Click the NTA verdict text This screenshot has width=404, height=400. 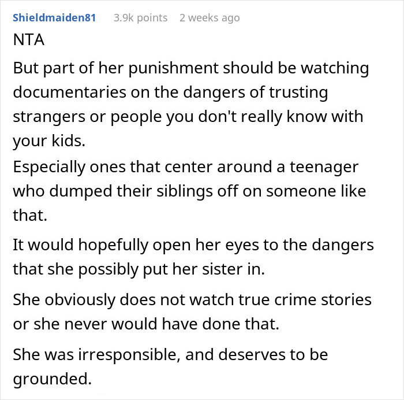tap(28, 42)
